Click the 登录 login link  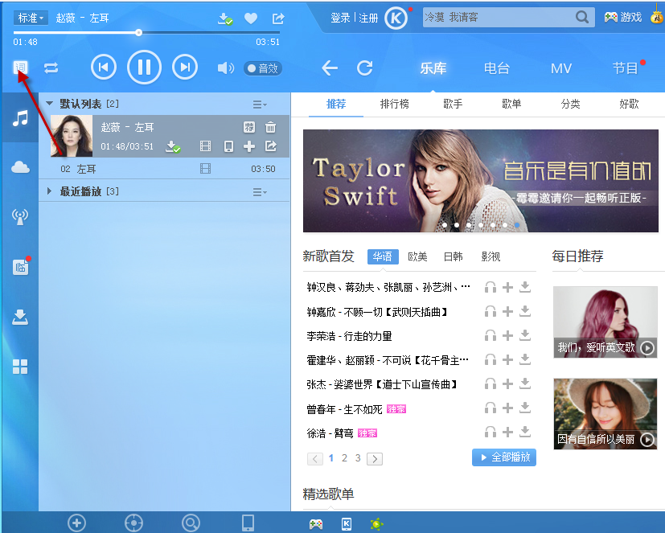[340, 18]
